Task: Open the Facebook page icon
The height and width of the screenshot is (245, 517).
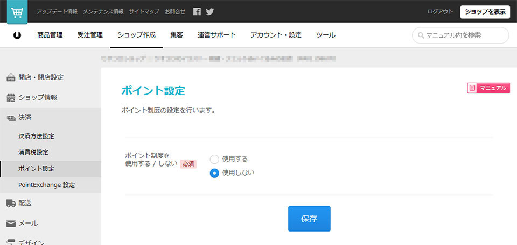Action: coord(197,11)
